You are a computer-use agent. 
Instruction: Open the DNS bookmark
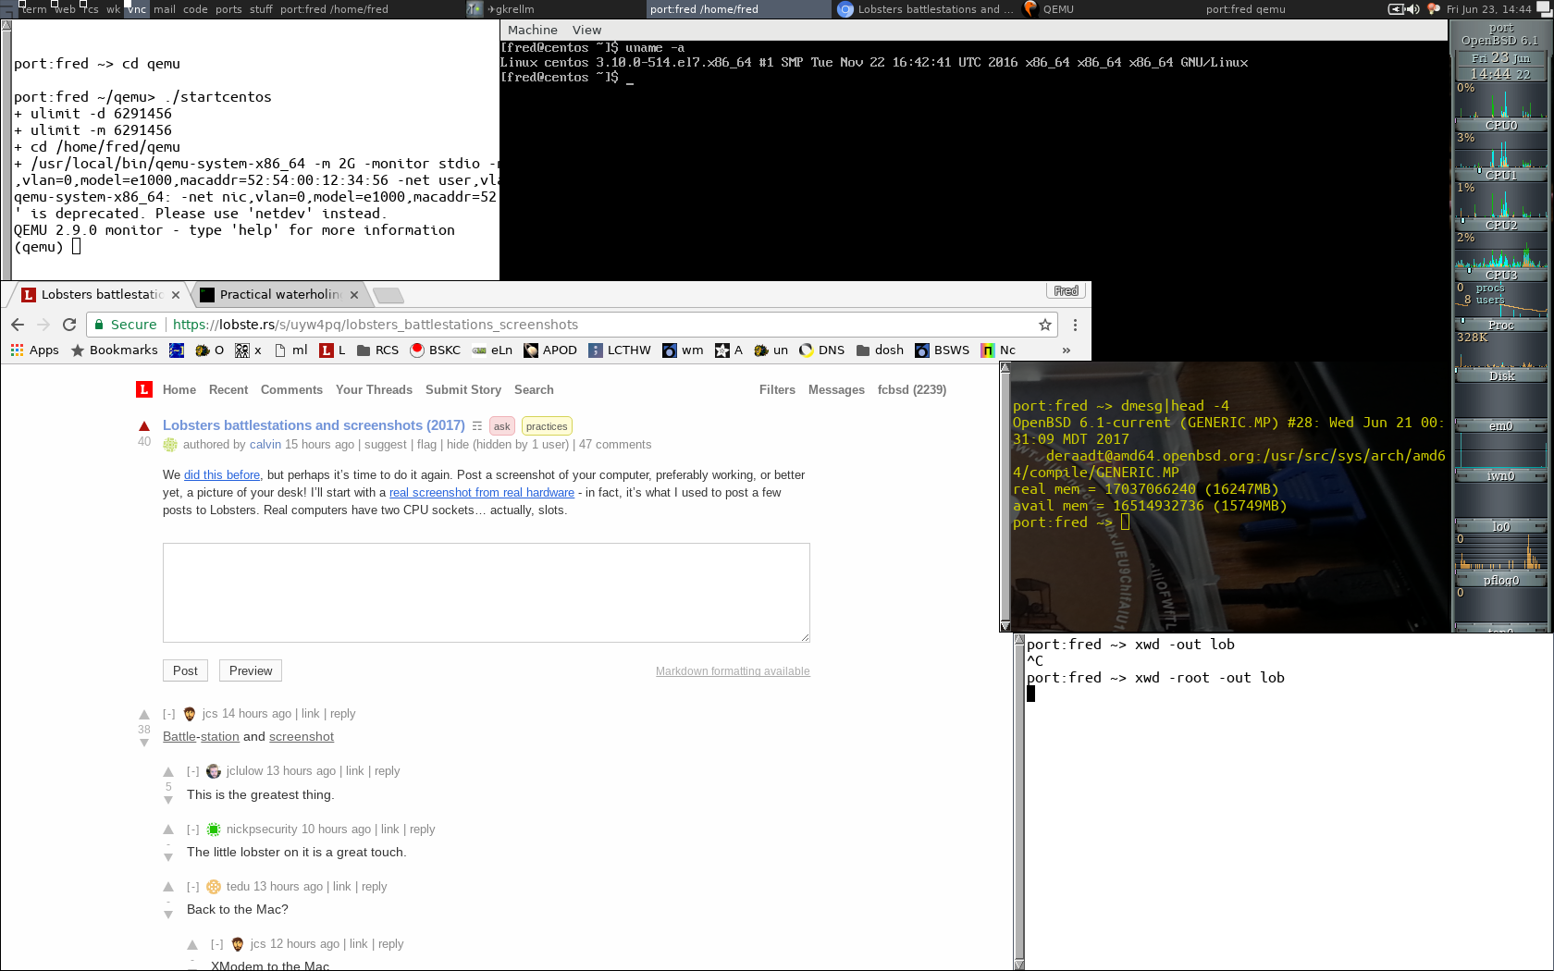pyautogui.click(x=821, y=350)
